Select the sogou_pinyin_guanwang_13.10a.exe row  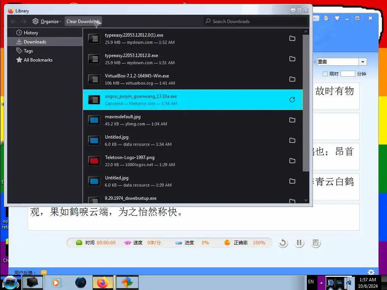193,100
